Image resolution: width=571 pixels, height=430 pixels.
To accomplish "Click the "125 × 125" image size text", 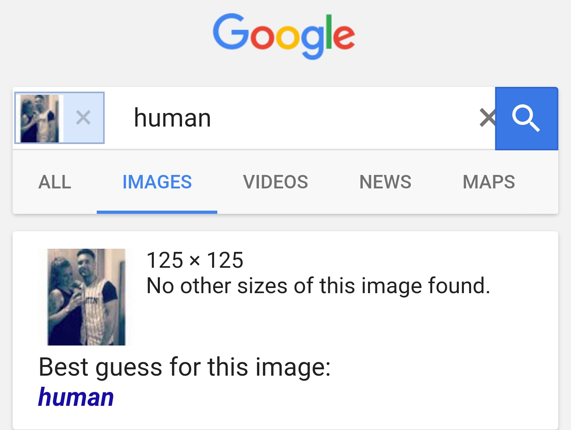I will [195, 260].
